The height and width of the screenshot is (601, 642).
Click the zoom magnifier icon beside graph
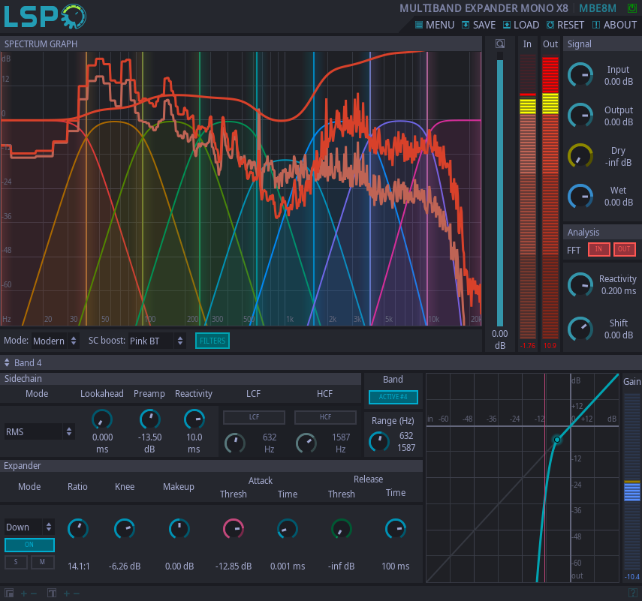coord(500,44)
